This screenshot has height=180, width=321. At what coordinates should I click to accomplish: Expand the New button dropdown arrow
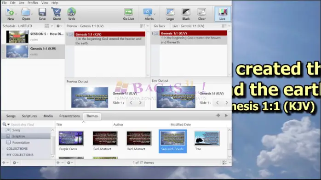tap(16, 14)
